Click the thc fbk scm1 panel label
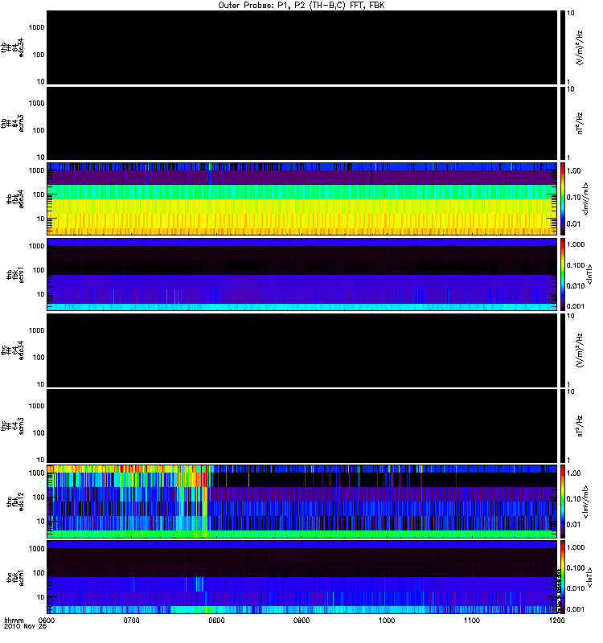Viewport: 603px width, 643px height. 15,577
